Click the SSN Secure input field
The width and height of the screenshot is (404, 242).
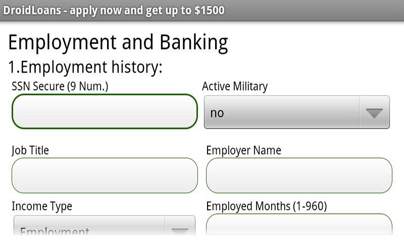coord(104,111)
